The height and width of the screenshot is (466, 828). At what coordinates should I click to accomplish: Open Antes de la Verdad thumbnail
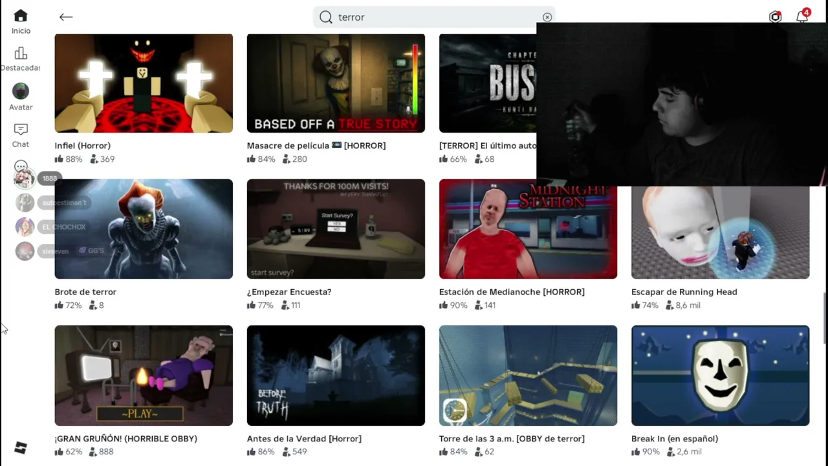[x=336, y=375]
